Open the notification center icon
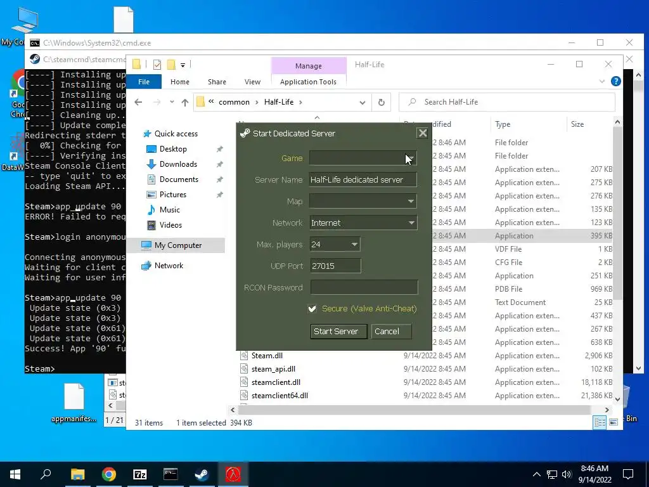Image resolution: width=649 pixels, height=487 pixels. click(628, 474)
